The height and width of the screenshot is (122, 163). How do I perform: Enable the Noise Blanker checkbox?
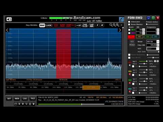[x=129, y=24]
